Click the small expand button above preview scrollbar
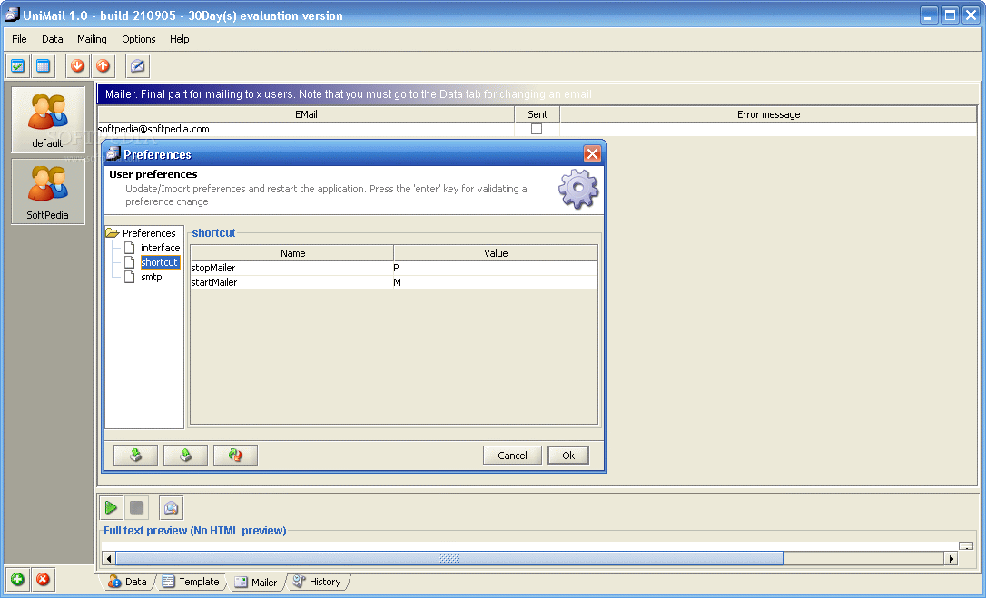The image size is (986, 598). coord(966,545)
